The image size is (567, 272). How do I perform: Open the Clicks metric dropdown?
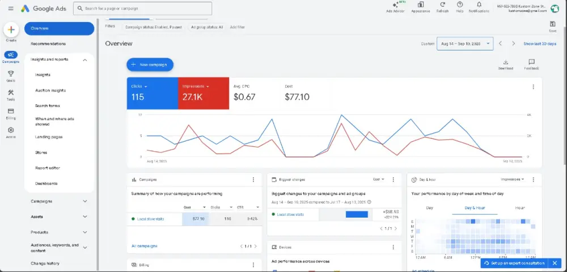(146, 87)
